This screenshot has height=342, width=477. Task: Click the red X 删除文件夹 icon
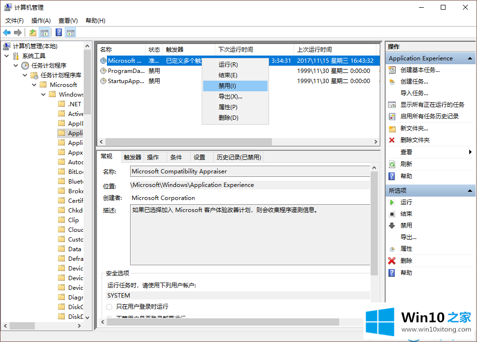click(392, 140)
